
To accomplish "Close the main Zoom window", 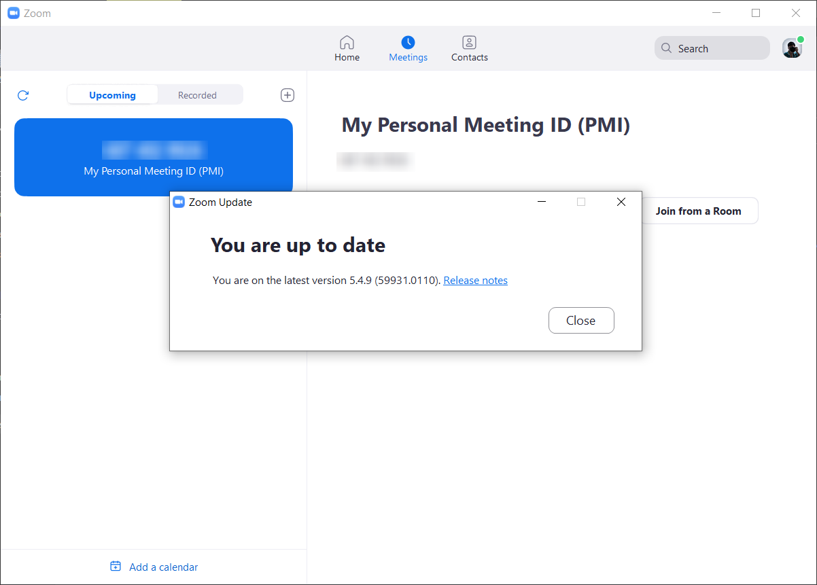I will tap(796, 13).
